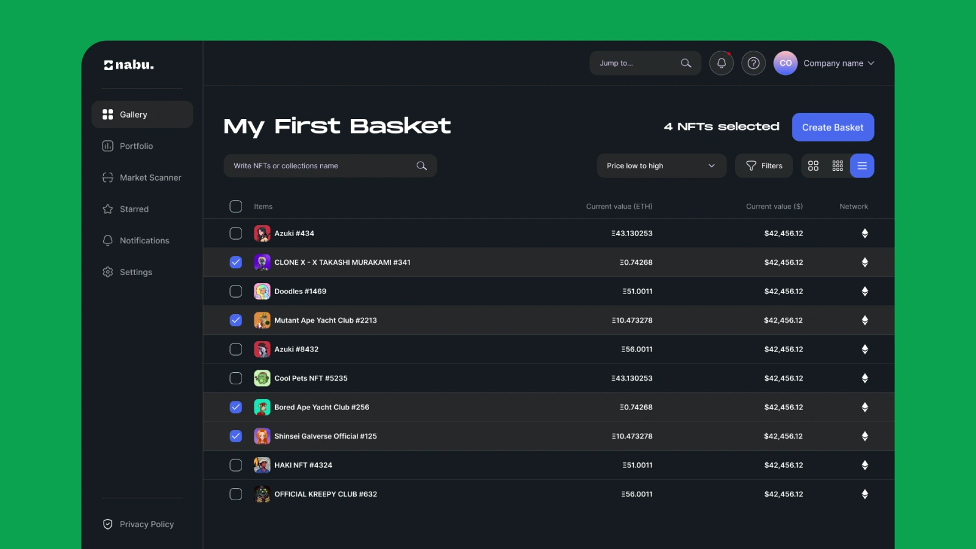The image size is (976, 549).
Task: Check the Azuki #434 checkbox
Action: click(236, 234)
